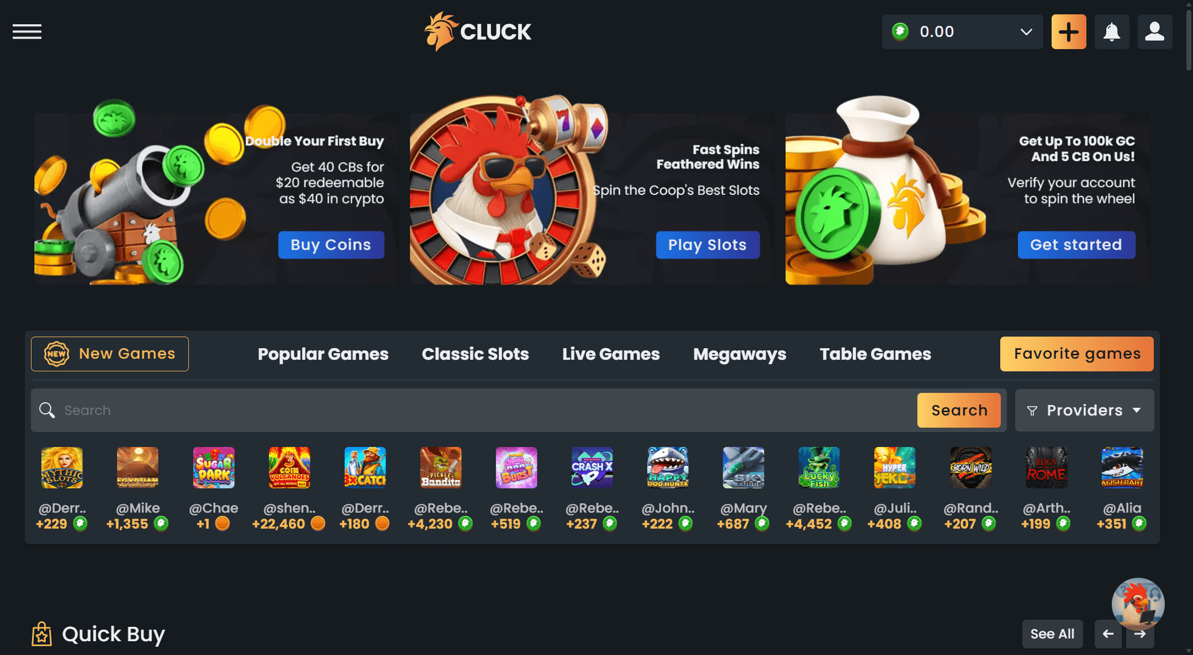Open the user profile icon
Screen dimensions: 1193x655
click(x=1155, y=32)
